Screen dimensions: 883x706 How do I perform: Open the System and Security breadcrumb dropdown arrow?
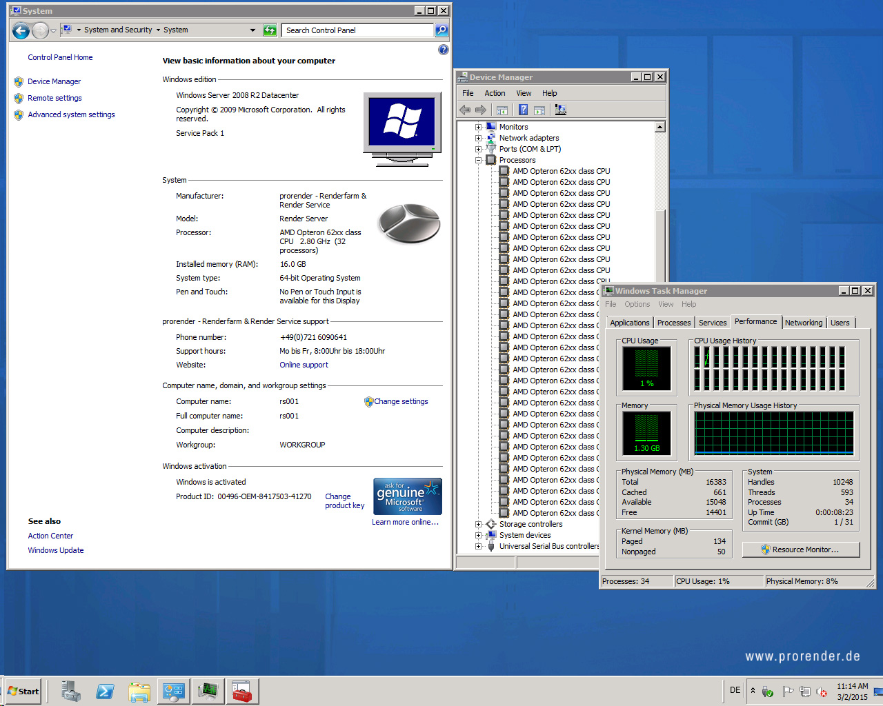point(158,30)
